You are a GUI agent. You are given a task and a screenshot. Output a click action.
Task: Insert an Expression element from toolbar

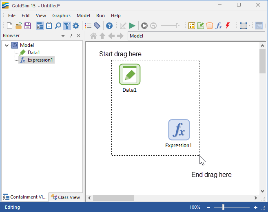[x=219, y=26]
